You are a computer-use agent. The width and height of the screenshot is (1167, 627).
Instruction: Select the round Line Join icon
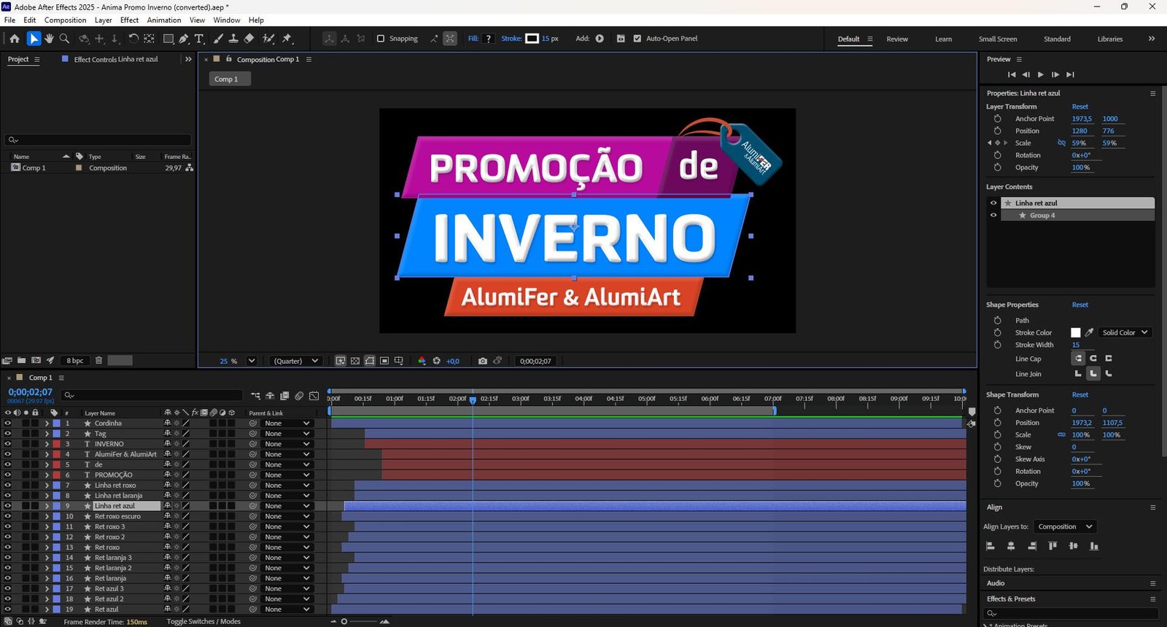pos(1093,373)
